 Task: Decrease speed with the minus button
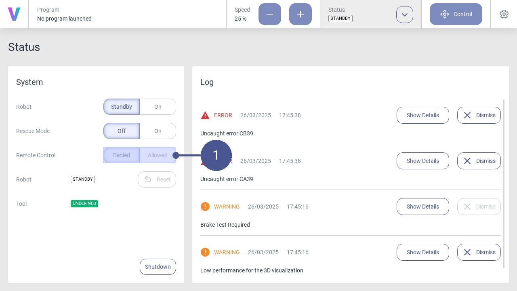(x=269, y=14)
